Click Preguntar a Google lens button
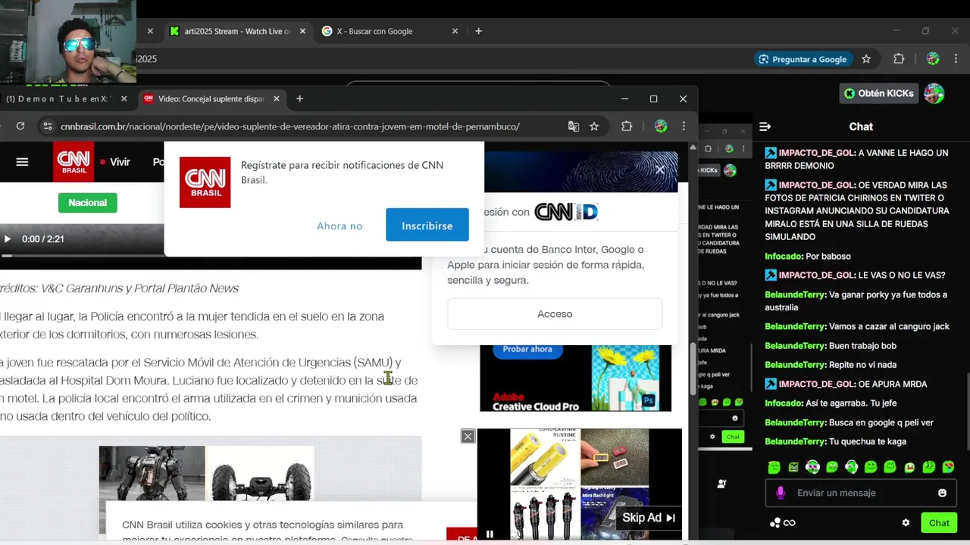970x545 pixels. click(x=803, y=59)
